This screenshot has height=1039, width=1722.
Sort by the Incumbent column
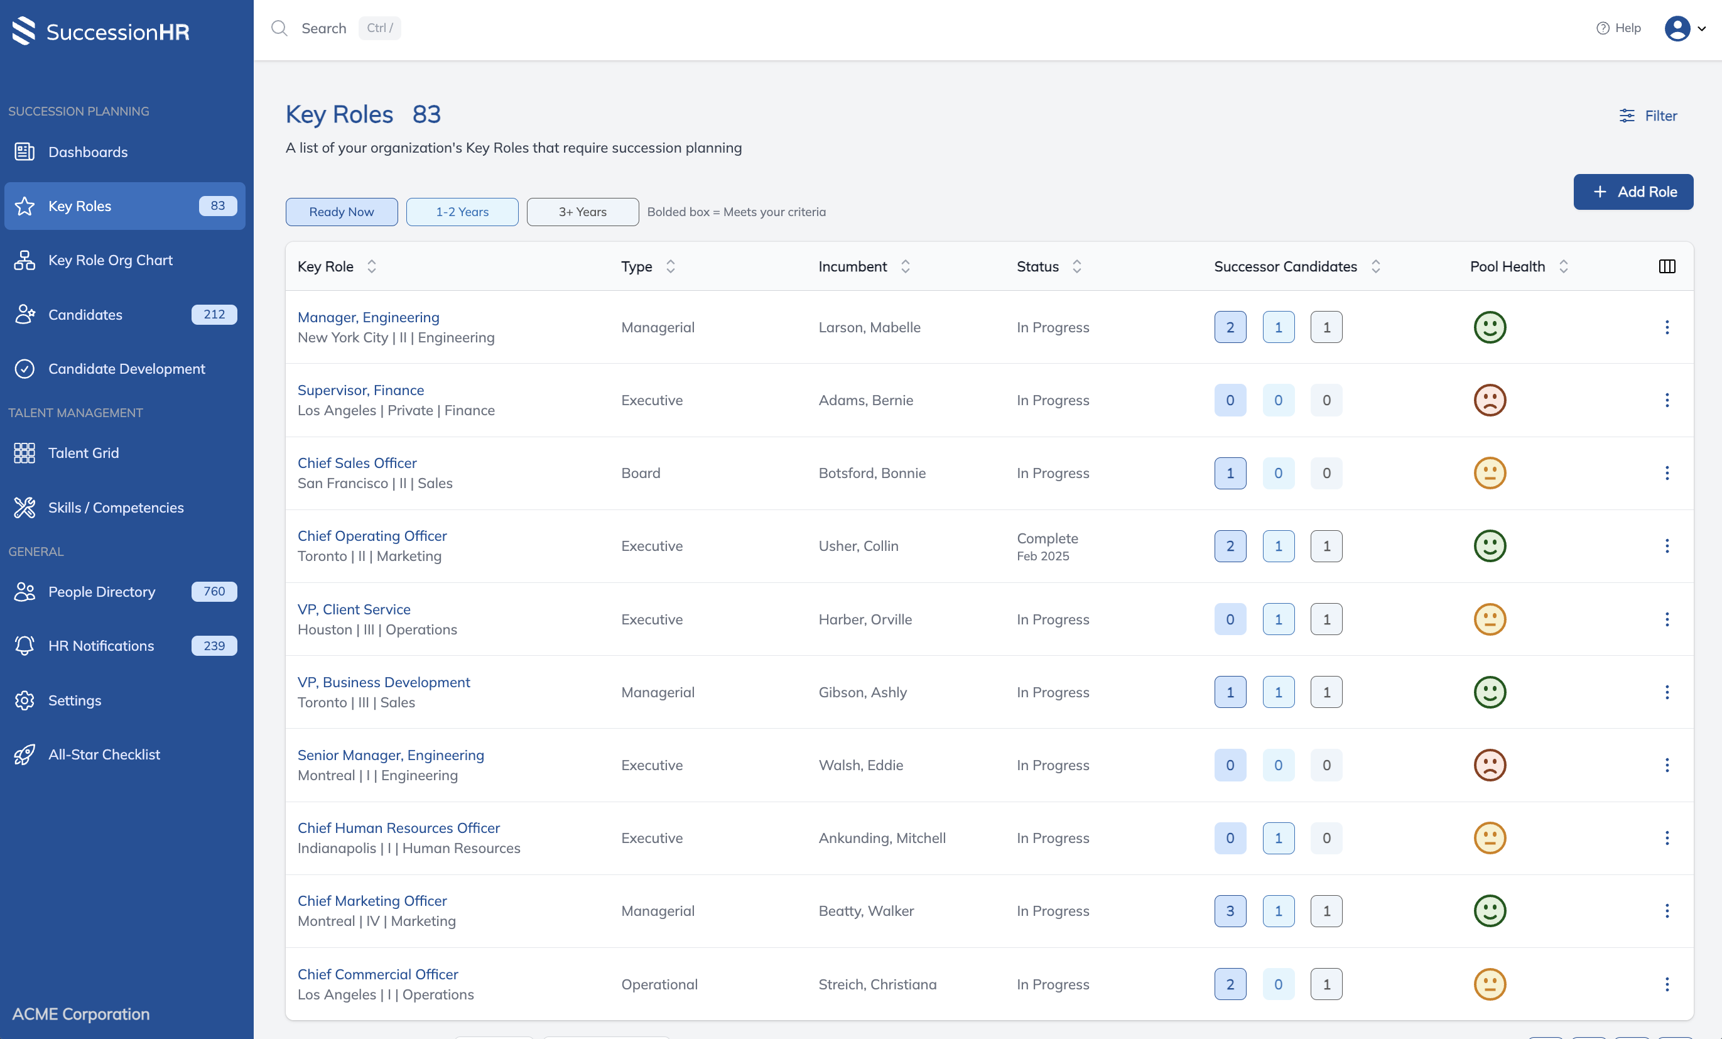[x=906, y=266]
